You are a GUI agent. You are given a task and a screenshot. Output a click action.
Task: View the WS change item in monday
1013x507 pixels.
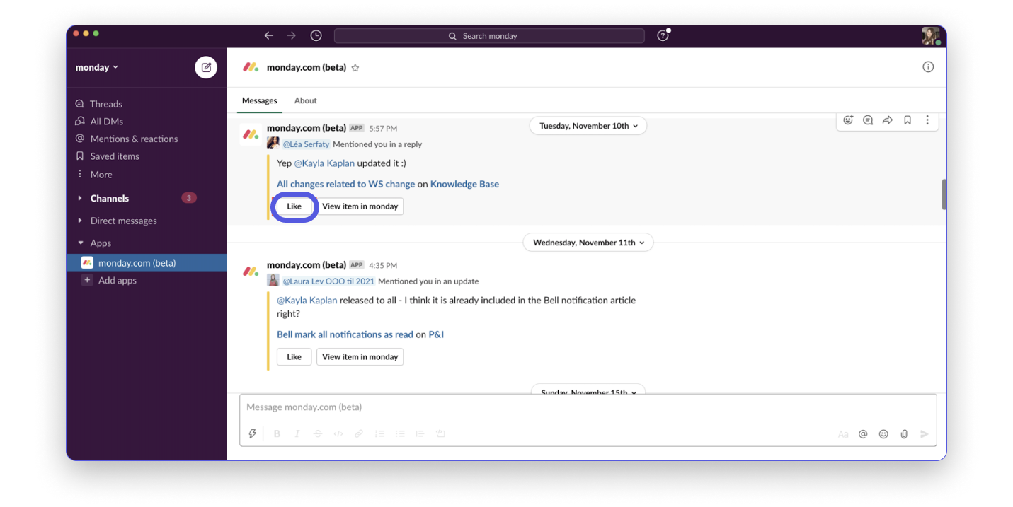point(360,206)
